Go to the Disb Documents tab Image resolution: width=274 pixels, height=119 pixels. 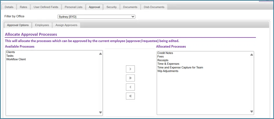click(x=154, y=7)
